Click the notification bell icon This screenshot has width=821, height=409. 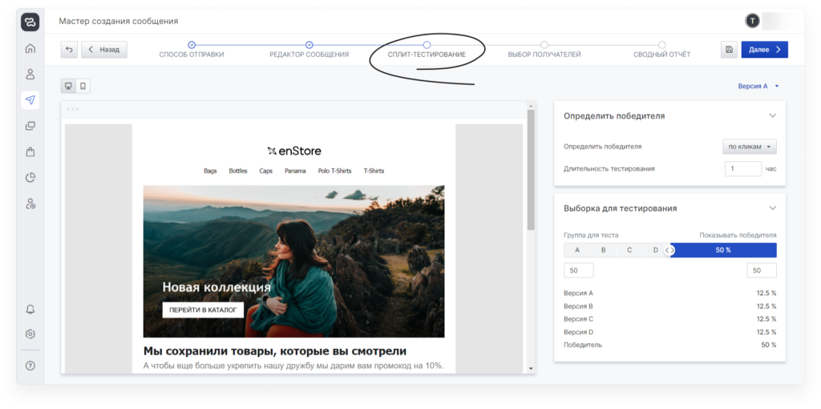[30, 310]
